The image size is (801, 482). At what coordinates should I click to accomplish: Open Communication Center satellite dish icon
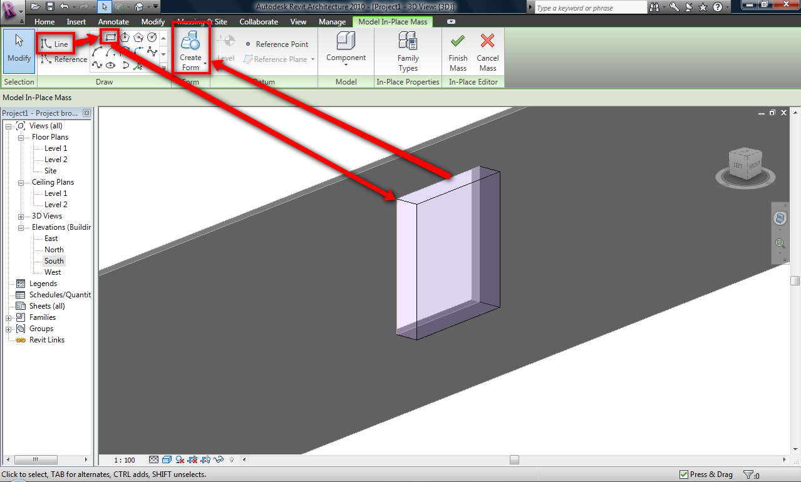point(689,8)
